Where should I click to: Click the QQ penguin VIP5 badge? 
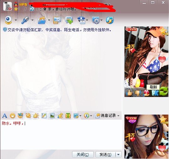tap(20, 4)
